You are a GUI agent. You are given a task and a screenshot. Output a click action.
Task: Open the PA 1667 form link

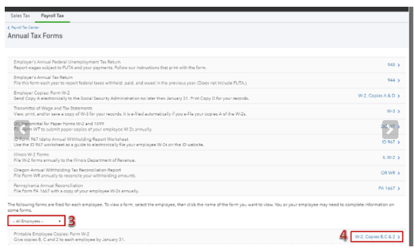[x=387, y=188]
